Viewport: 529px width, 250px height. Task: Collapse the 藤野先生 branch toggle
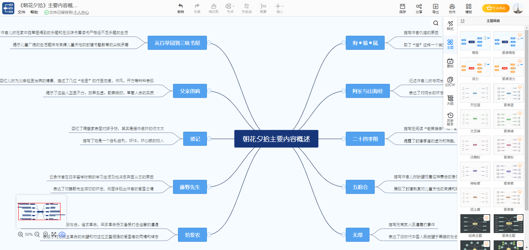click(x=209, y=187)
